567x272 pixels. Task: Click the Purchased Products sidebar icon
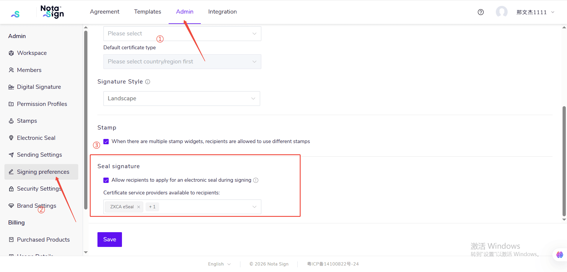click(11, 240)
